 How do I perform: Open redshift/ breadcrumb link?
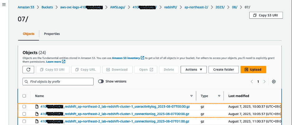point(170,7)
